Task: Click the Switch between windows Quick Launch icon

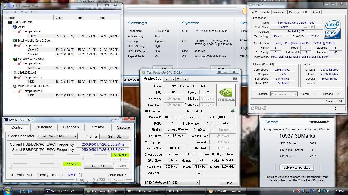Action: pos(19,191)
